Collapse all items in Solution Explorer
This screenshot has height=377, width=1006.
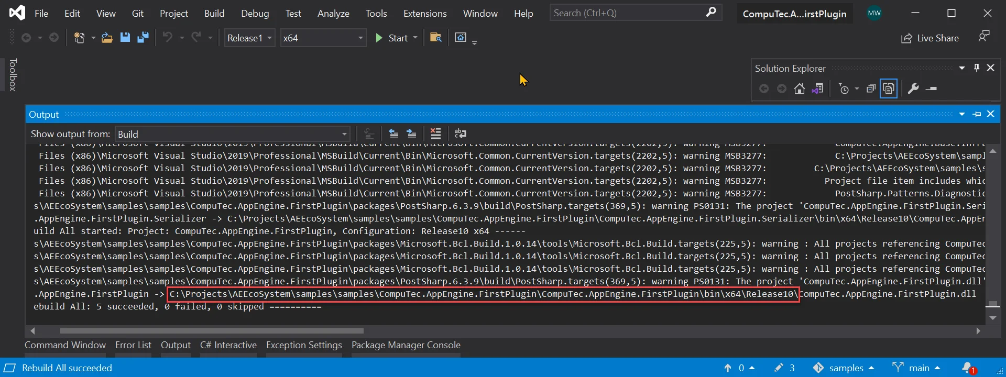pyautogui.click(x=871, y=89)
